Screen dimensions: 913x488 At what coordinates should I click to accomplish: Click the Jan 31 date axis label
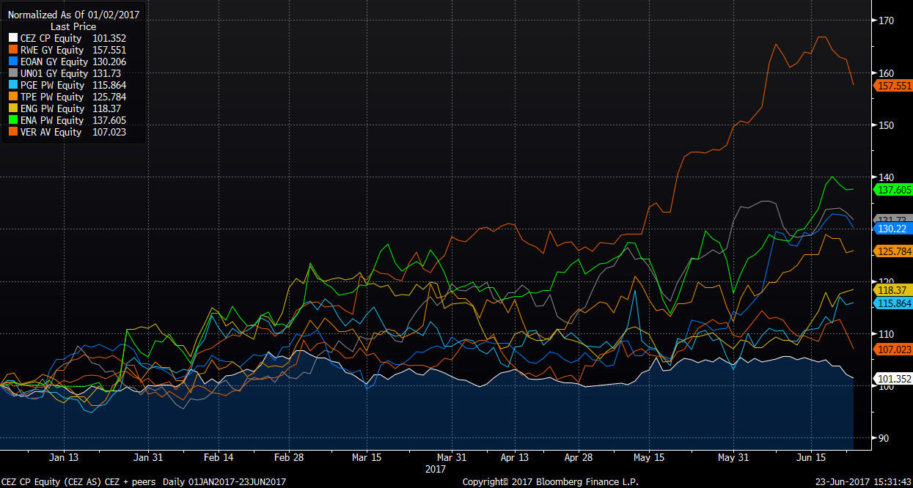pyautogui.click(x=149, y=457)
